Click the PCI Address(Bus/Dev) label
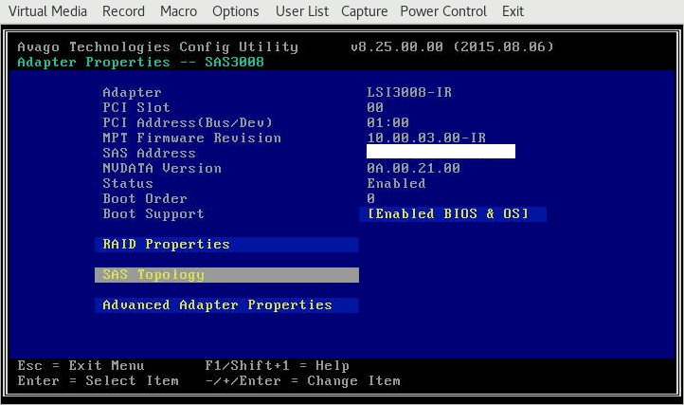Screen dimensions: 684x405 pyautogui.click(x=188, y=122)
